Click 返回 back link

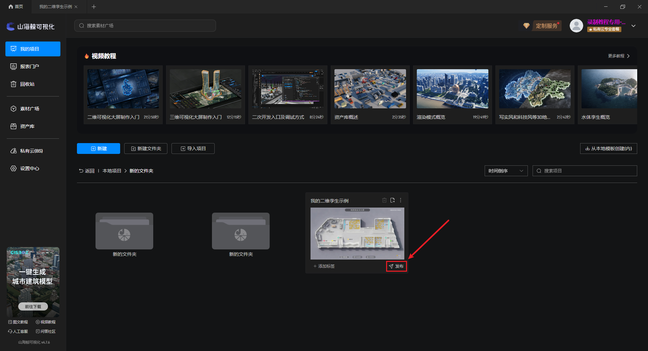(87, 171)
